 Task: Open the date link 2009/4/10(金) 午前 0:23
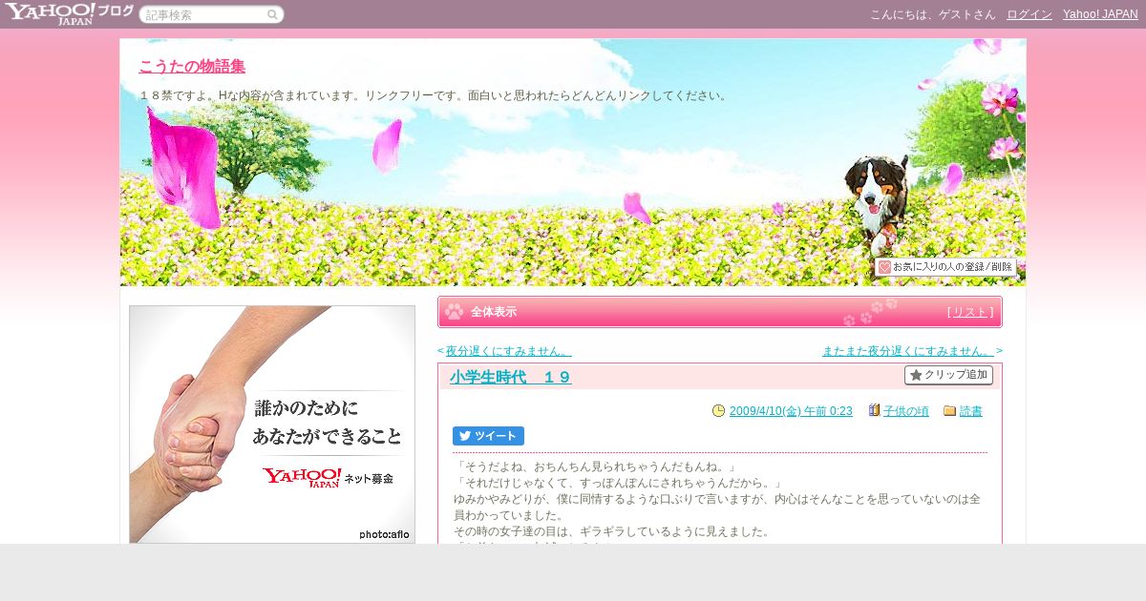791,411
